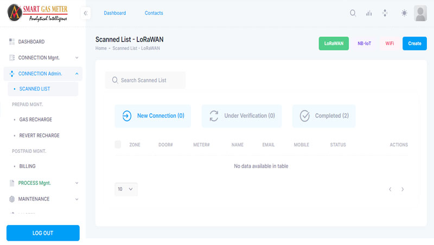Open the rows-per-page dropdown showing 10
The width and height of the screenshot is (434, 245).
pos(126,189)
